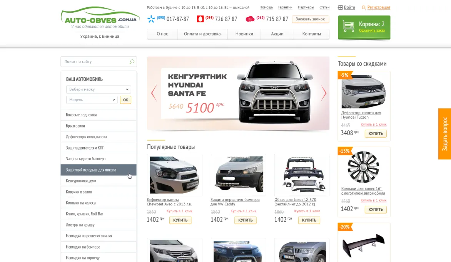This screenshot has width=451, height=262.
Task: Open the Hyundai Tucson deflector thumbnail
Action: 364,91
